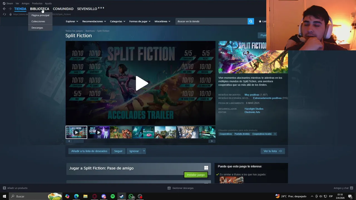Open the Windows Start menu
Image resolution: width=356 pixels, height=200 pixels.
[x=4, y=196]
